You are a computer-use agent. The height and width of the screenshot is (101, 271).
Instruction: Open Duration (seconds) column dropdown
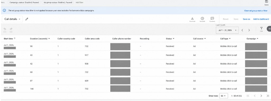[x=49, y=39]
